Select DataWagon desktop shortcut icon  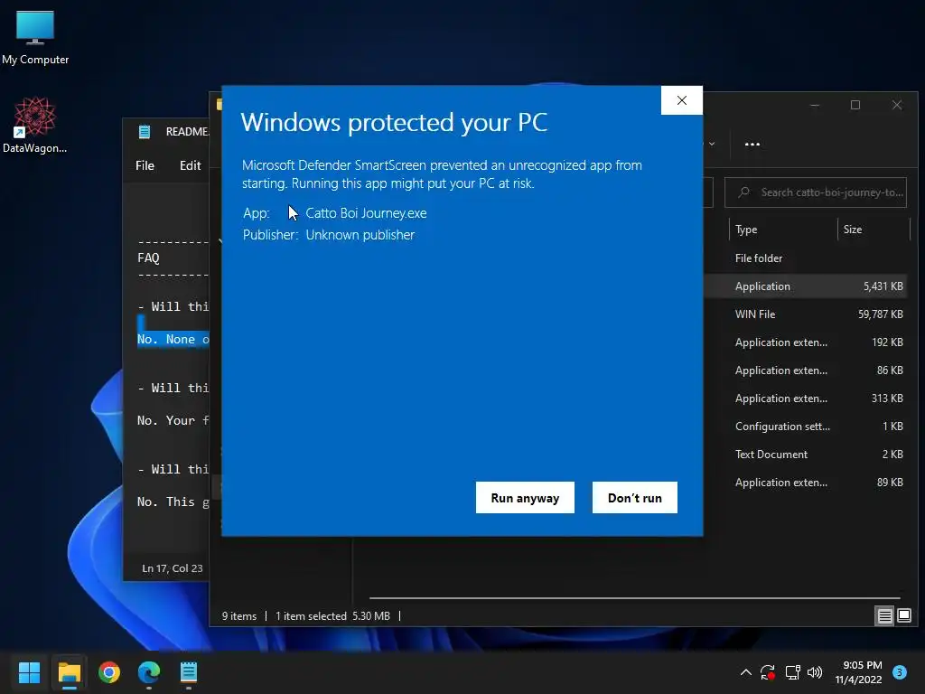click(35, 125)
